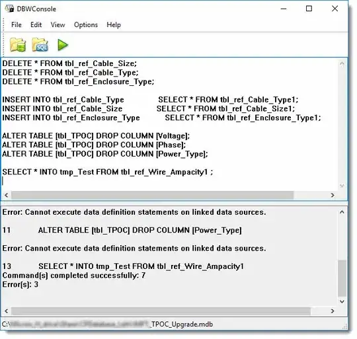Close the DBWConsole window
The height and width of the screenshot is (339, 357).
[335, 9]
